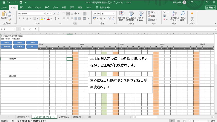Switch to Page Break Preview in status bar
This screenshot has width=217, height=122.
coord(184,121)
